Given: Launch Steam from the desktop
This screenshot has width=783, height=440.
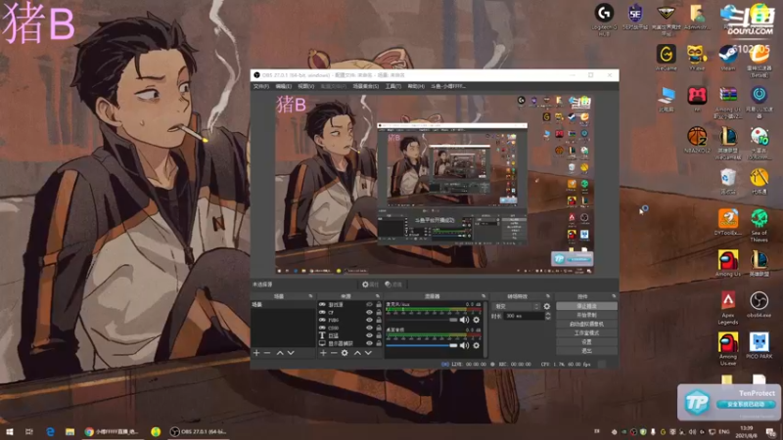Looking at the screenshot, I should coord(728,58).
